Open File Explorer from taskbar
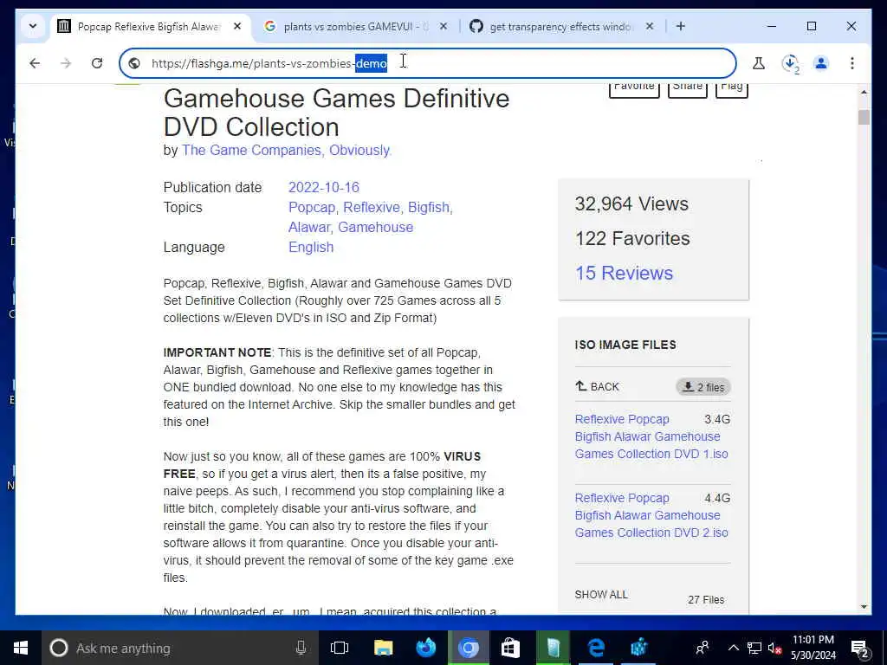This screenshot has height=665, width=887. click(383, 648)
